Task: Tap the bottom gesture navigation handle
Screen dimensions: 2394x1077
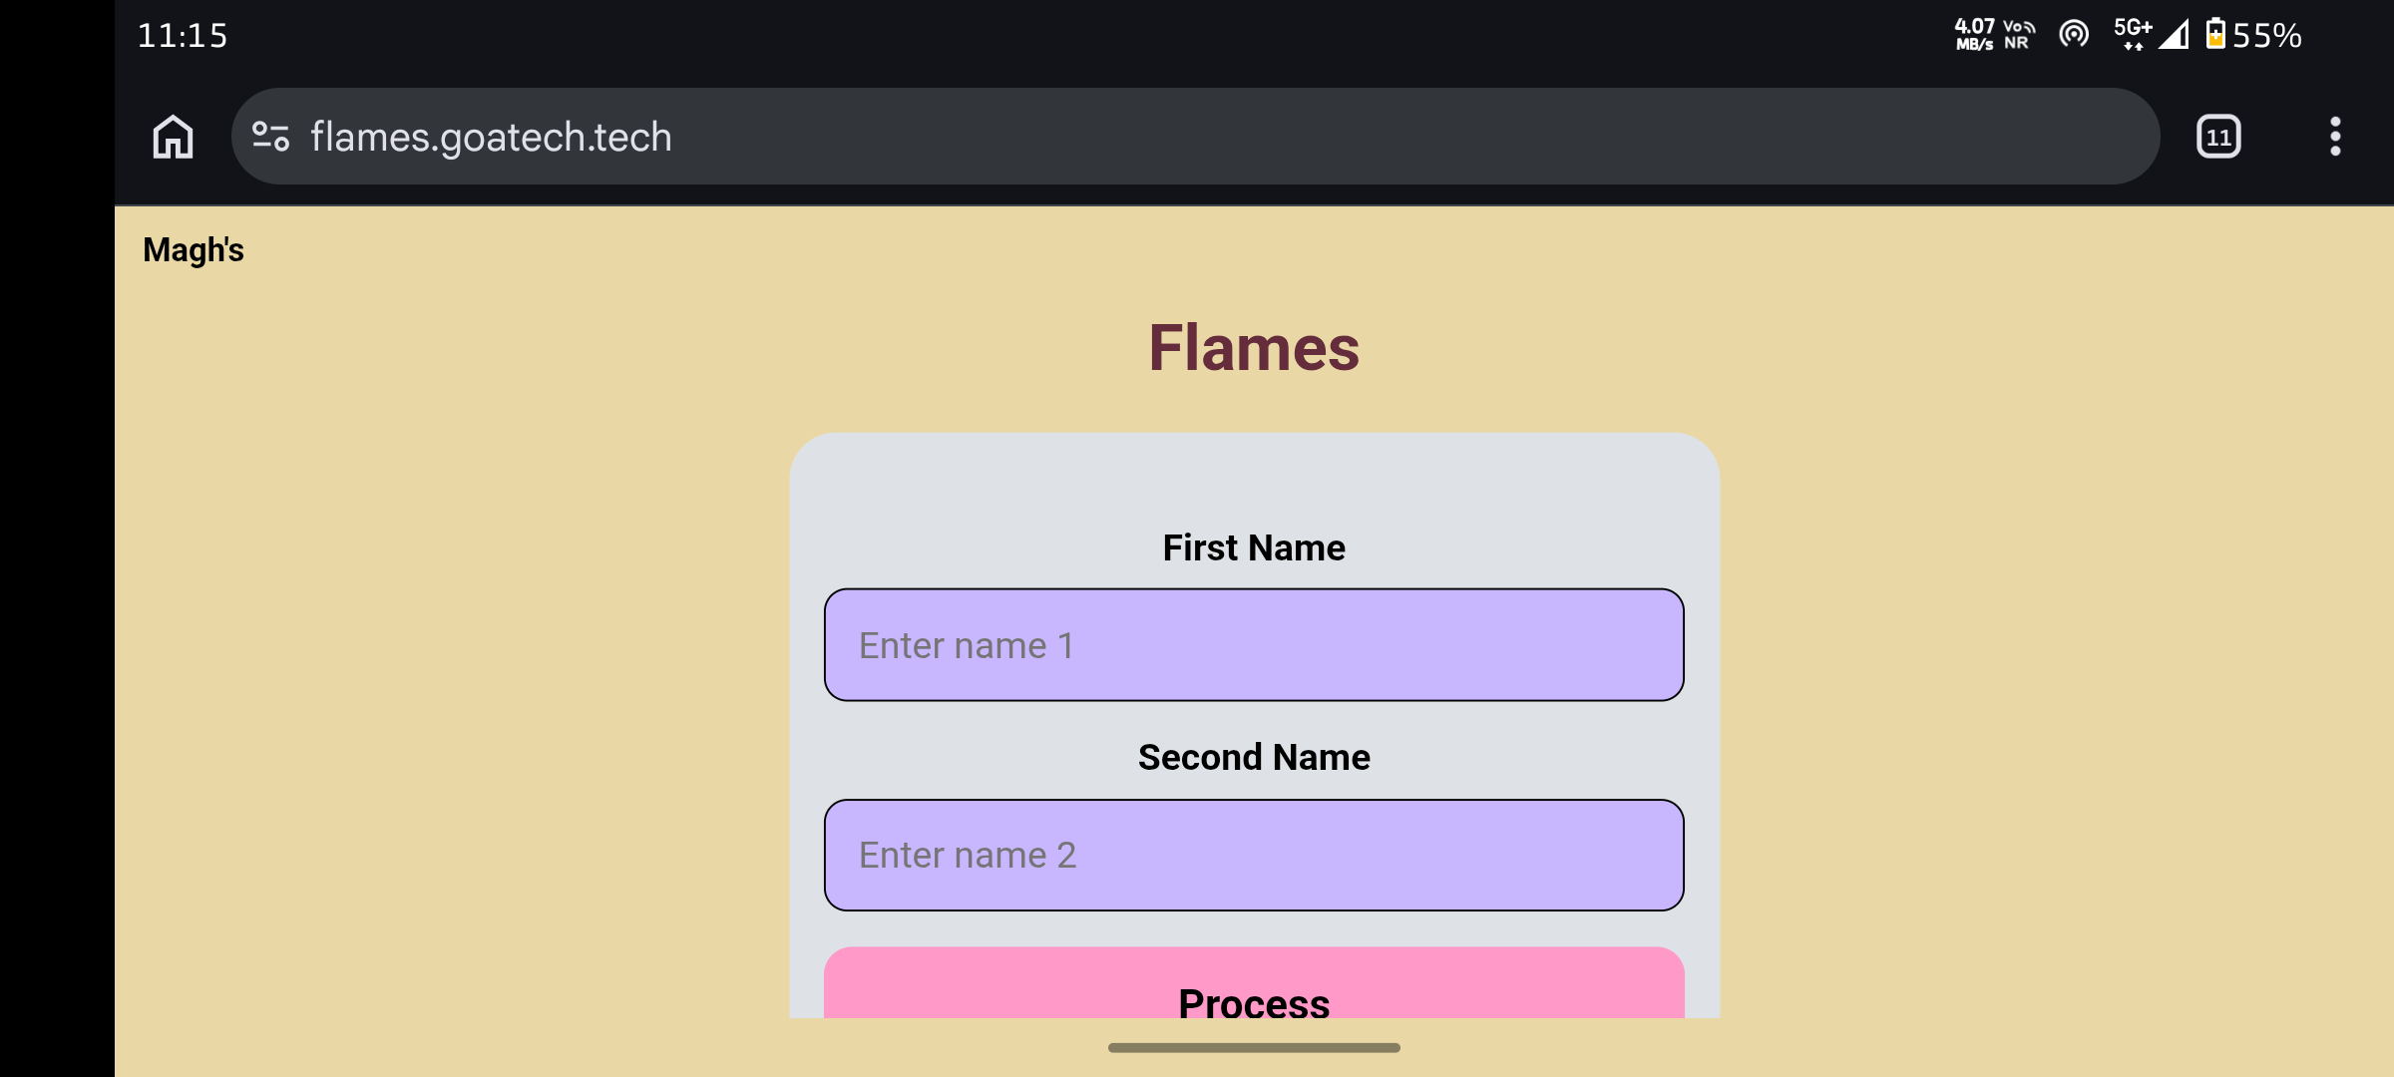Action: point(1254,1048)
